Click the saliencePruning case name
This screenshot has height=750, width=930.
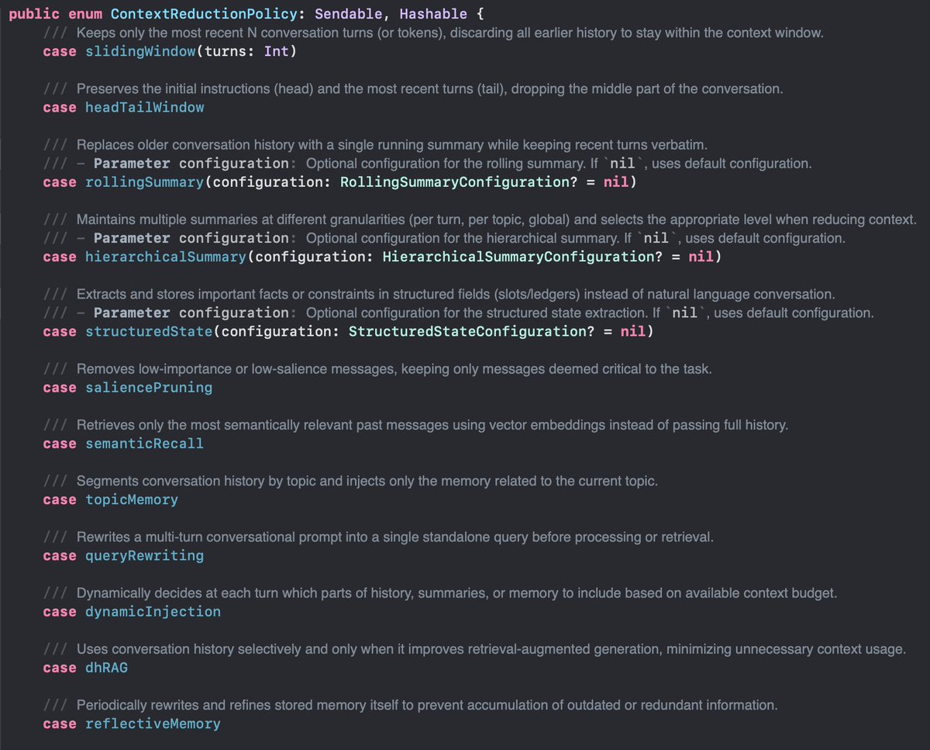[x=149, y=387]
